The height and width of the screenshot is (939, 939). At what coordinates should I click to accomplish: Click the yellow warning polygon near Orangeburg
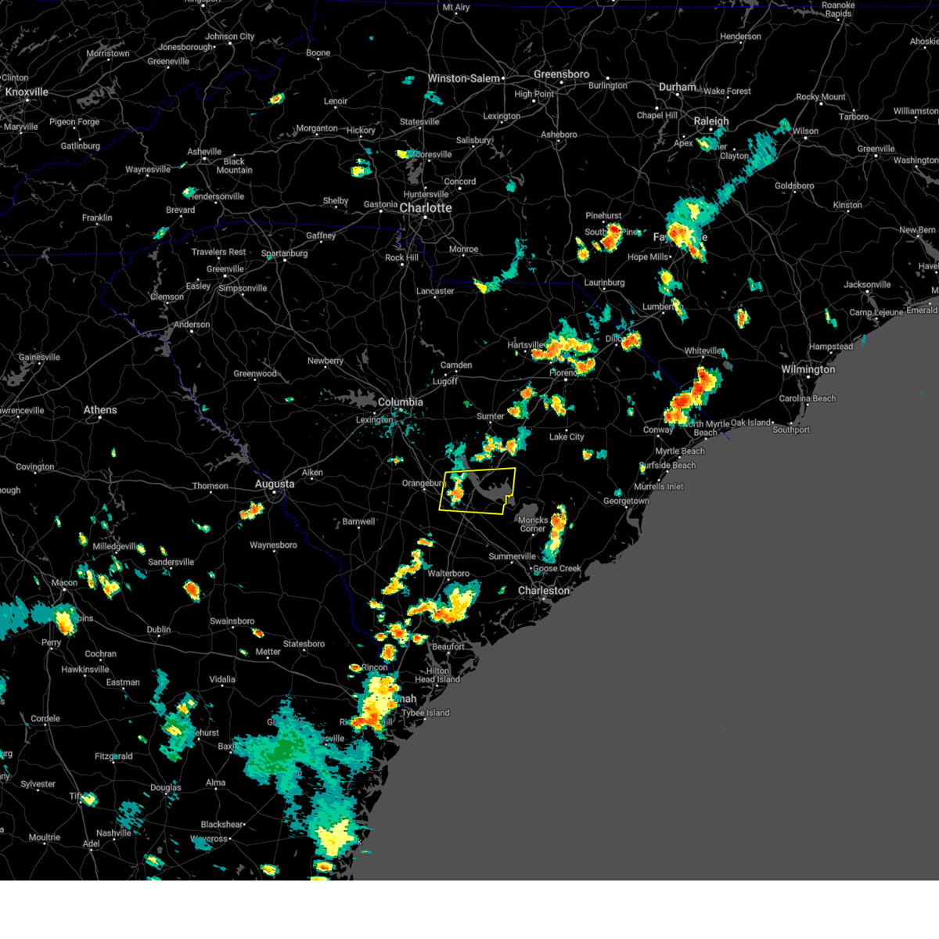click(478, 491)
